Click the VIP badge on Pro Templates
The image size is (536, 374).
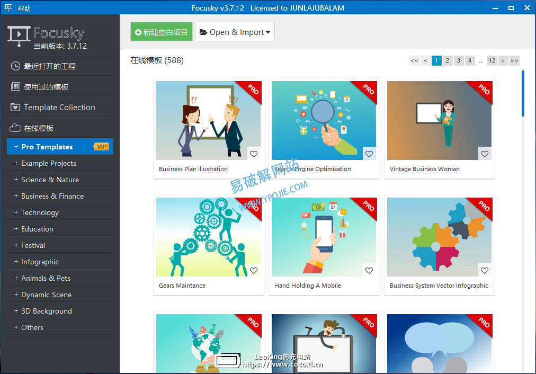point(101,147)
